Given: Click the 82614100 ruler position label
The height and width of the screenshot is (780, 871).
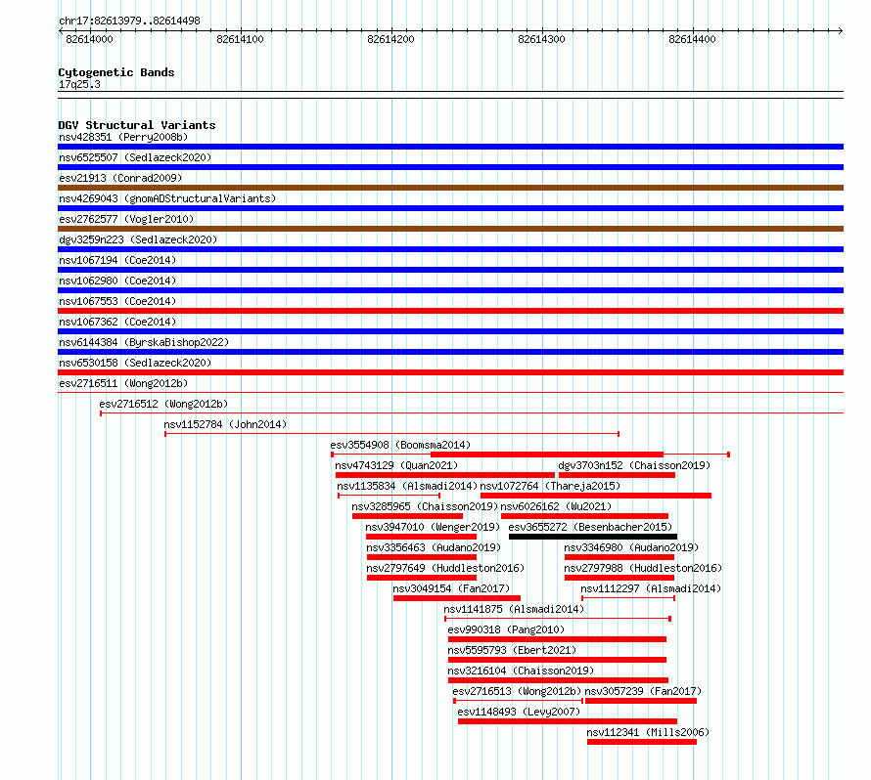Looking at the screenshot, I should tap(240, 39).
